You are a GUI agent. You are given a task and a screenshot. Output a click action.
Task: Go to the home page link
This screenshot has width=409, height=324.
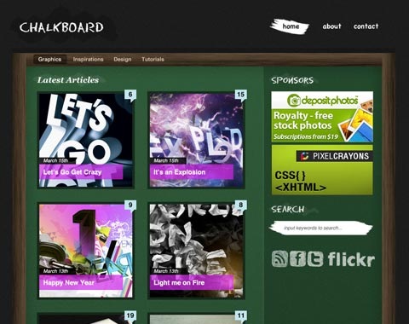click(x=291, y=26)
